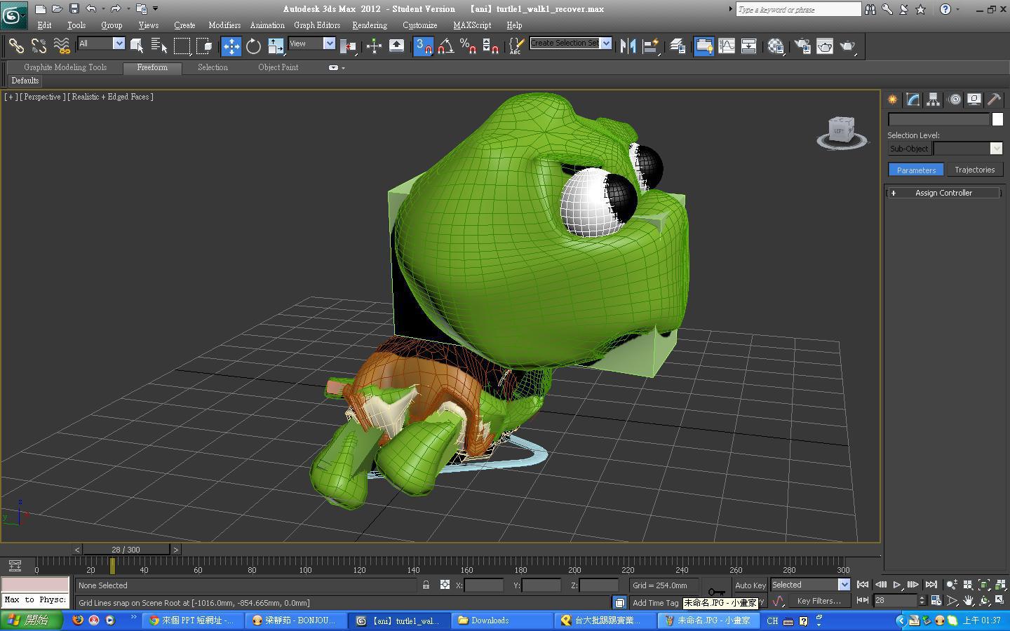Click the time slider showing 28 / 300
Screen dimensions: 1010x631
tap(126, 550)
